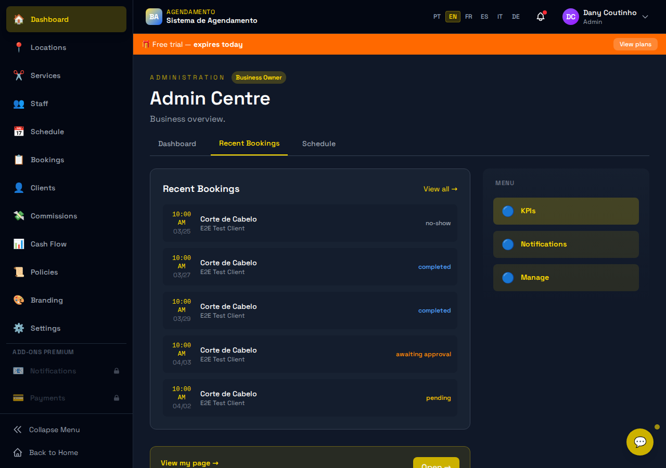Click the Services scissors icon
The image size is (666, 468).
pyautogui.click(x=19, y=75)
